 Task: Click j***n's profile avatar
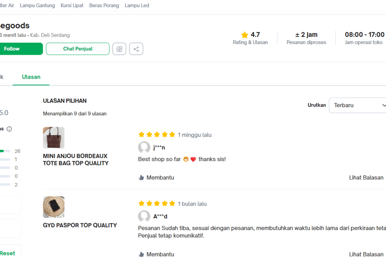(144, 147)
